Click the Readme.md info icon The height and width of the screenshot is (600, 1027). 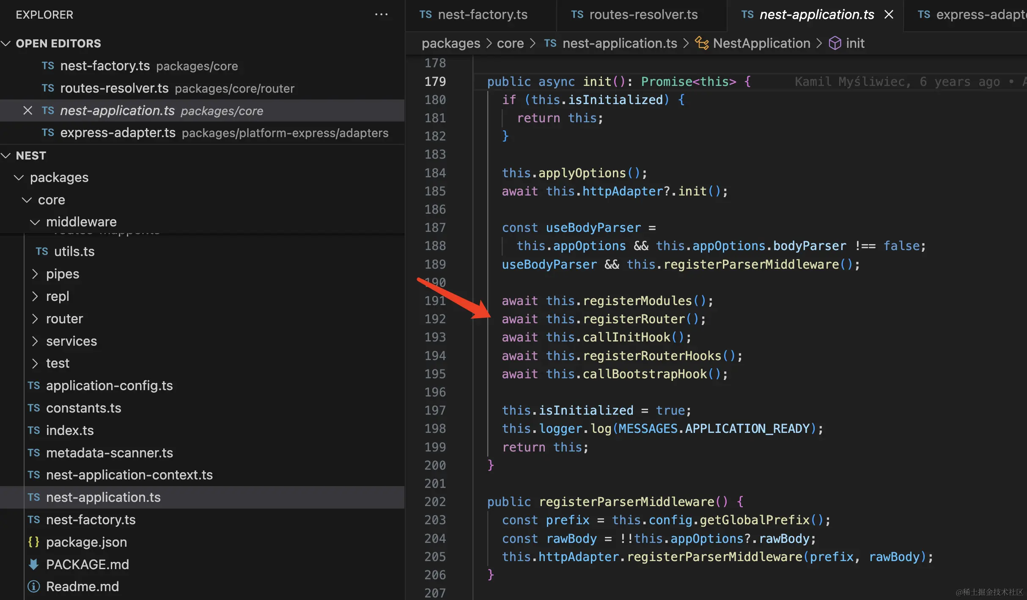click(34, 587)
